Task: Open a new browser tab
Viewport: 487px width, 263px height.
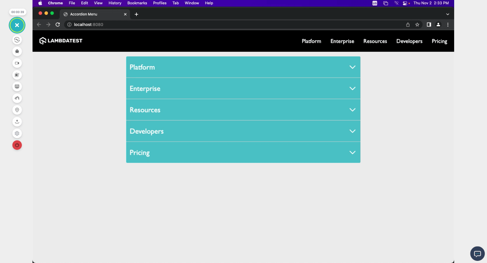Action: [136, 14]
